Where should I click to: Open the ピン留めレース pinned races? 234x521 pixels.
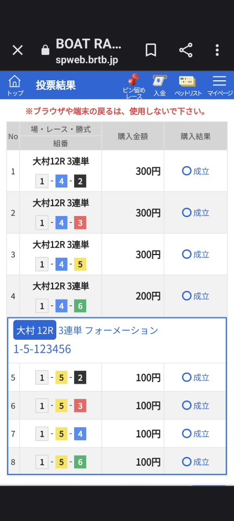[134, 87]
